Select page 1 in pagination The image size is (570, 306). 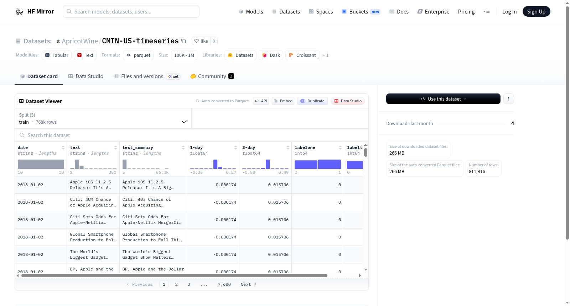tap(164, 284)
